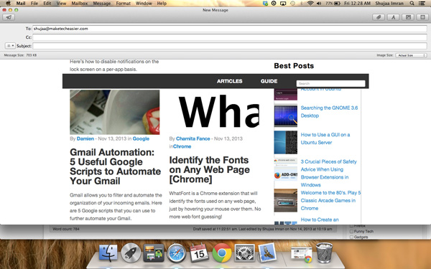Click the large Wha font image thumbnail
This screenshot has height=269, width=431.
[x=219, y=112]
